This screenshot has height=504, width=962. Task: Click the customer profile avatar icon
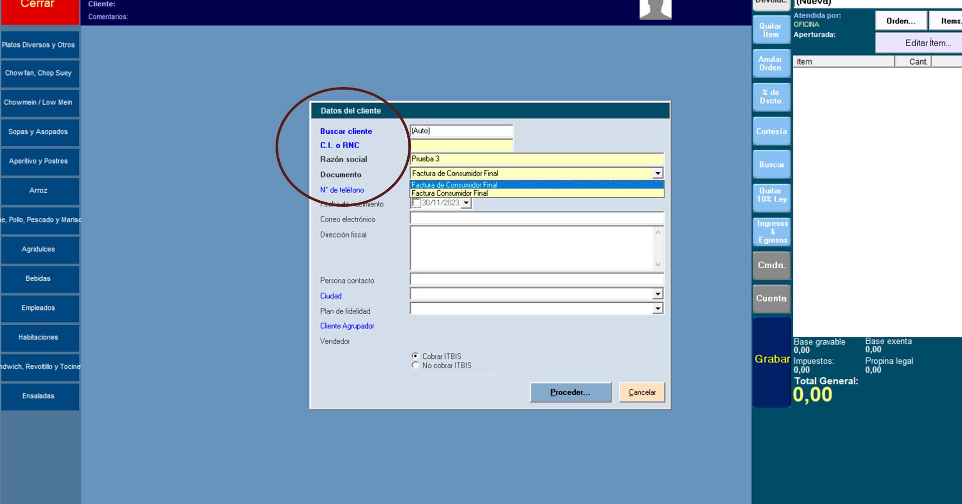(x=655, y=9)
